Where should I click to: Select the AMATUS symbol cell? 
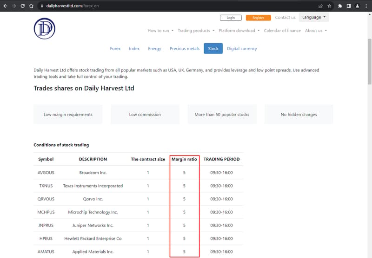46,252
